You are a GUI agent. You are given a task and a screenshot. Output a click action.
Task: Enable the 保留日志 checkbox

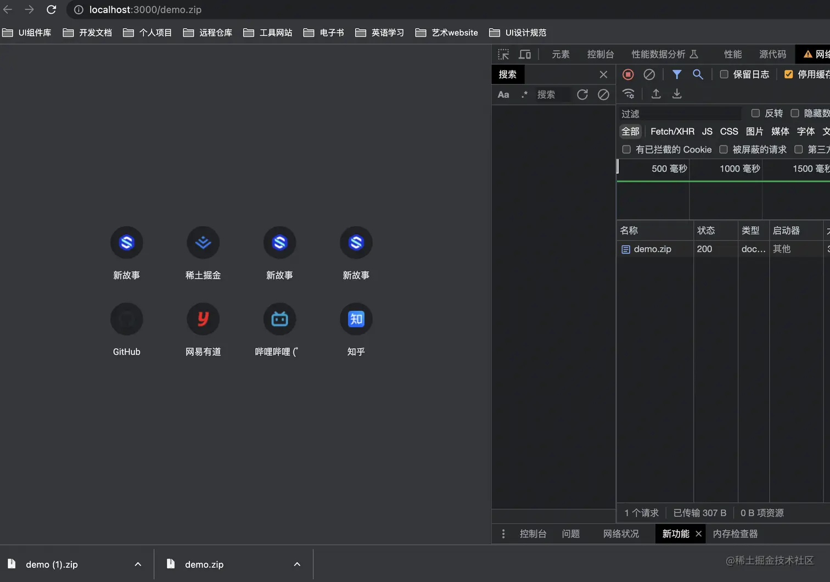pos(724,74)
